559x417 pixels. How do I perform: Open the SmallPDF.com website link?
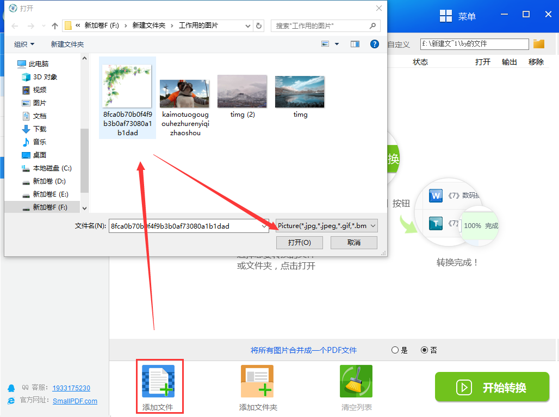click(75, 401)
